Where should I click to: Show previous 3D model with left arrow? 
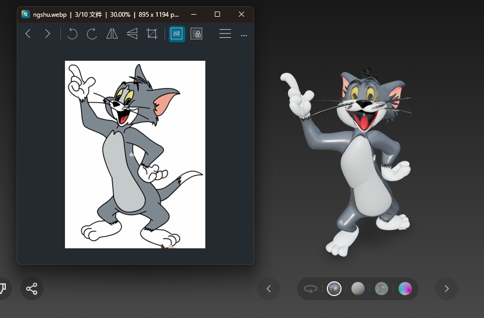pos(269,289)
